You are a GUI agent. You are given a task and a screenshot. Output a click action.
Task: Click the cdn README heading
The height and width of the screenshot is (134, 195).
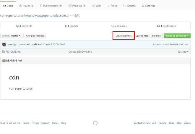tap(14, 78)
